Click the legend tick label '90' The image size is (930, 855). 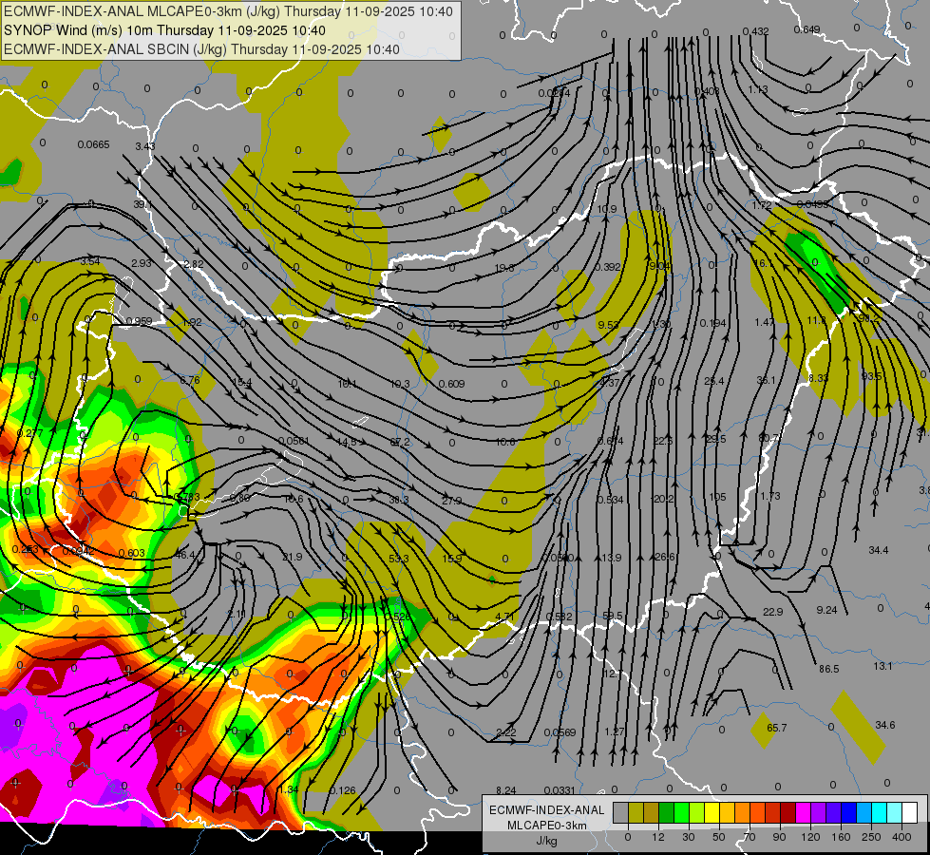click(779, 837)
